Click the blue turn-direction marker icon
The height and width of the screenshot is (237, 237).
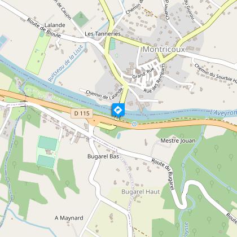pyautogui.click(x=118, y=109)
